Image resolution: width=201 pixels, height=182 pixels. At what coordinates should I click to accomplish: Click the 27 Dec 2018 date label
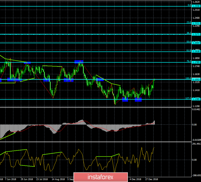pyautogui.click(x=152, y=179)
